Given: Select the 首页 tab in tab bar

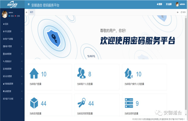Looking at the screenshot, I should [32, 12].
